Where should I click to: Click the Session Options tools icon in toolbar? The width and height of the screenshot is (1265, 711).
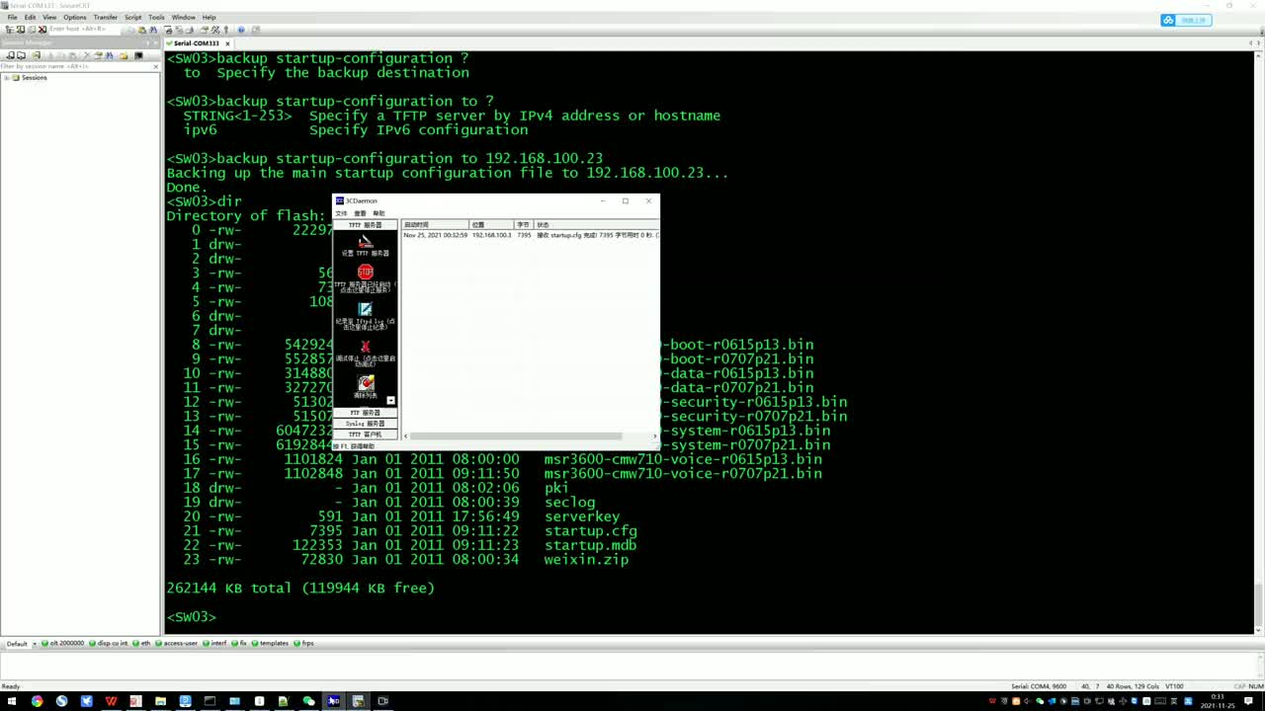click(x=215, y=30)
